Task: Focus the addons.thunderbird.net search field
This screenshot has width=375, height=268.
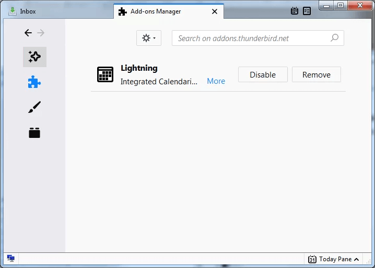Action: [258, 38]
